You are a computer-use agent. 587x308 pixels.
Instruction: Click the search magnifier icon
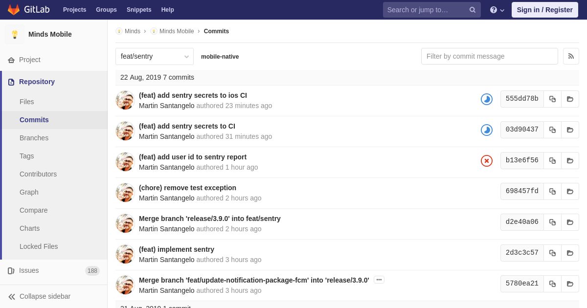tap(473, 10)
